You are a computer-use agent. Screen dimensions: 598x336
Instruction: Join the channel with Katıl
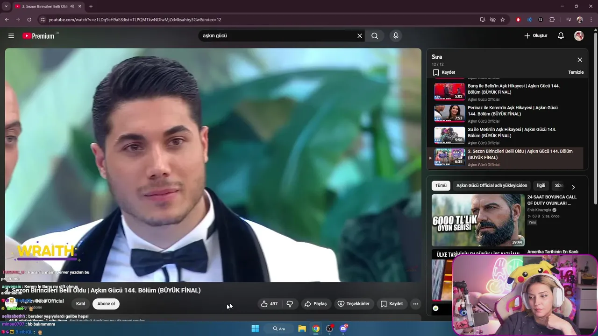pos(81,304)
